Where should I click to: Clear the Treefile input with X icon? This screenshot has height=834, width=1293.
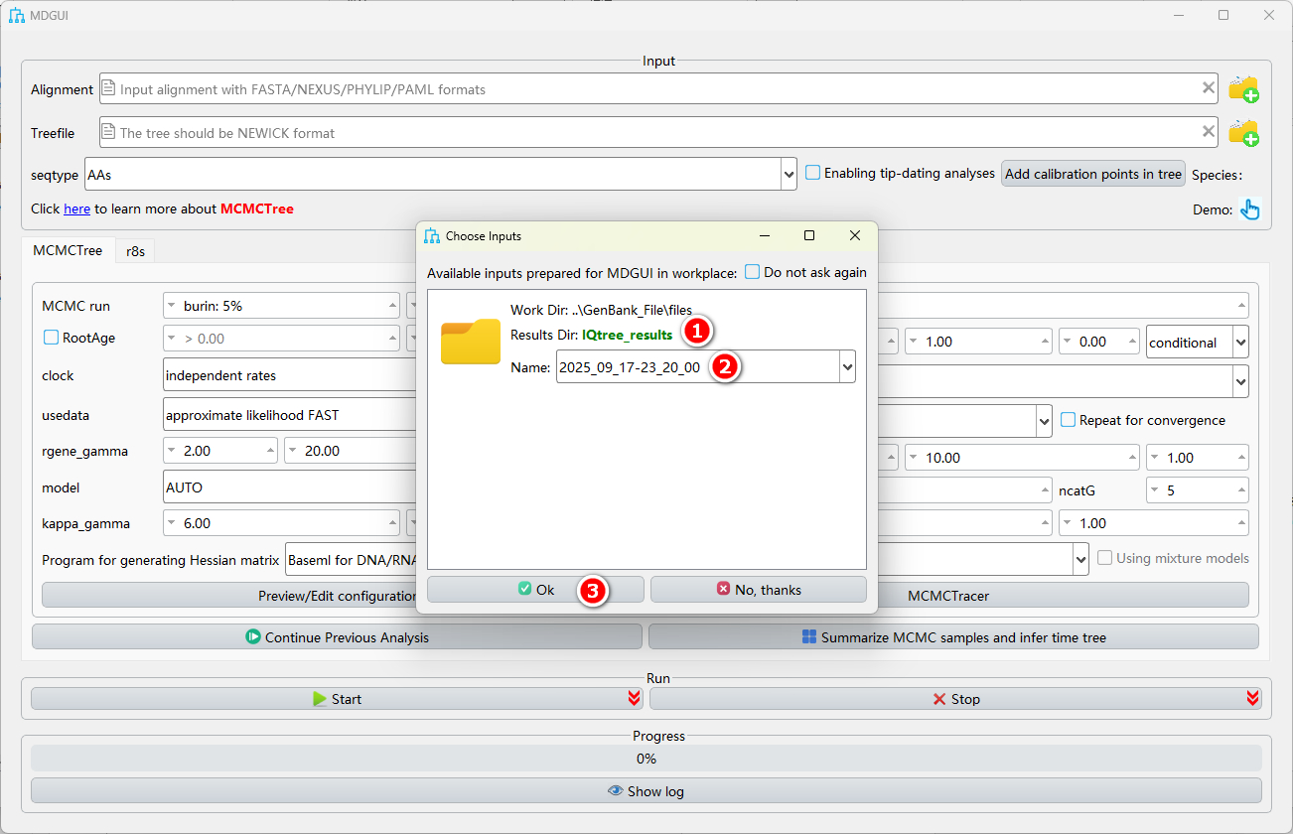[1209, 131]
